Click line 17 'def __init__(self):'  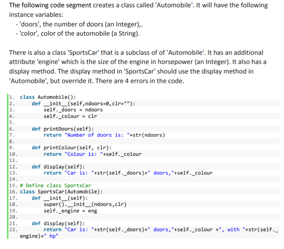[60, 198]
